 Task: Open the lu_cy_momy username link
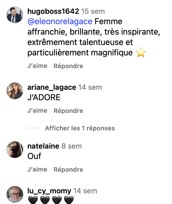49,191
